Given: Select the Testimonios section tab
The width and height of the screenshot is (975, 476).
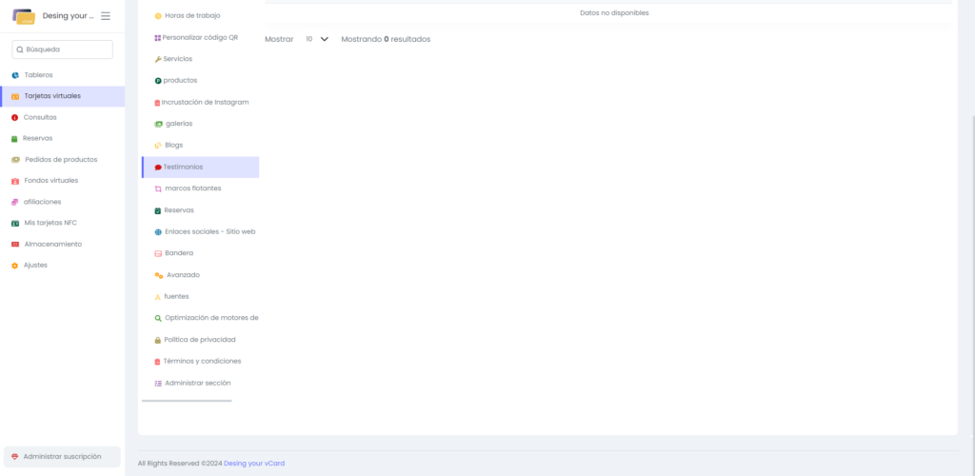Looking at the screenshot, I should pyautogui.click(x=183, y=167).
